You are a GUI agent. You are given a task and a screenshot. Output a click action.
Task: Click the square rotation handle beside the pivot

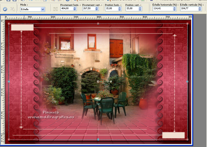point(111,82)
